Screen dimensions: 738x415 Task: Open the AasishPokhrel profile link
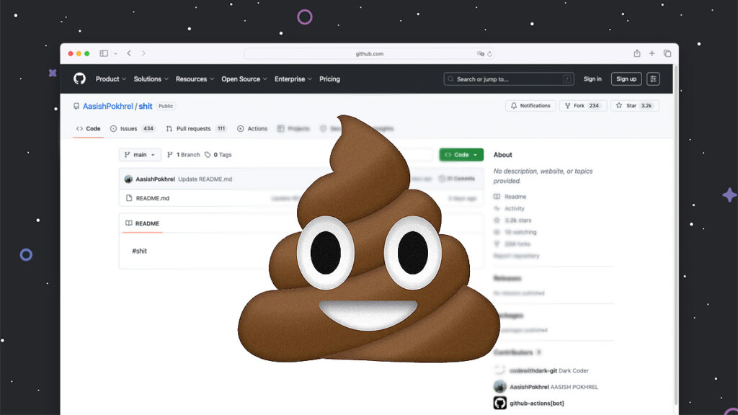coord(108,105)
